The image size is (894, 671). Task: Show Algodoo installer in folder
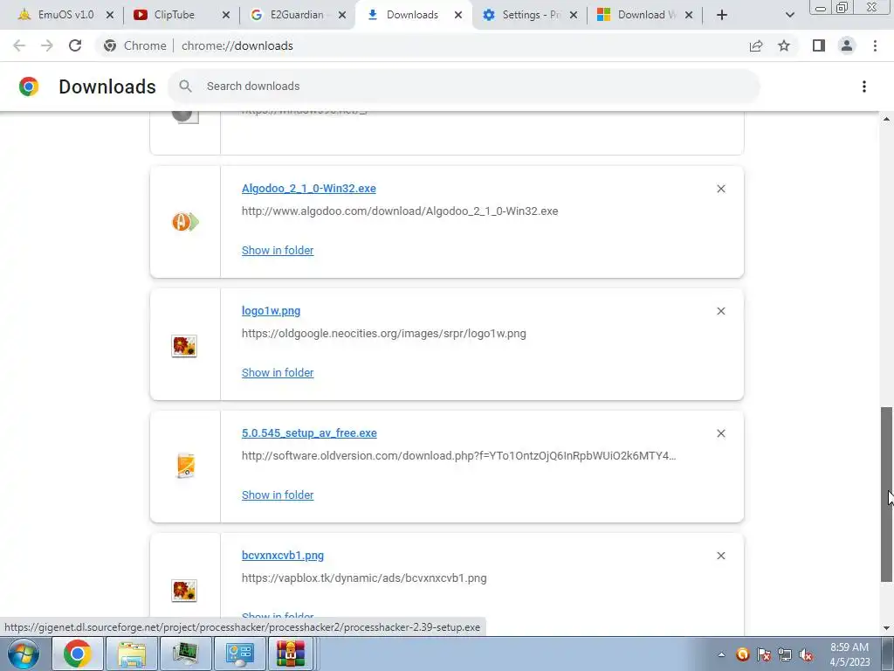click(278, 251)
